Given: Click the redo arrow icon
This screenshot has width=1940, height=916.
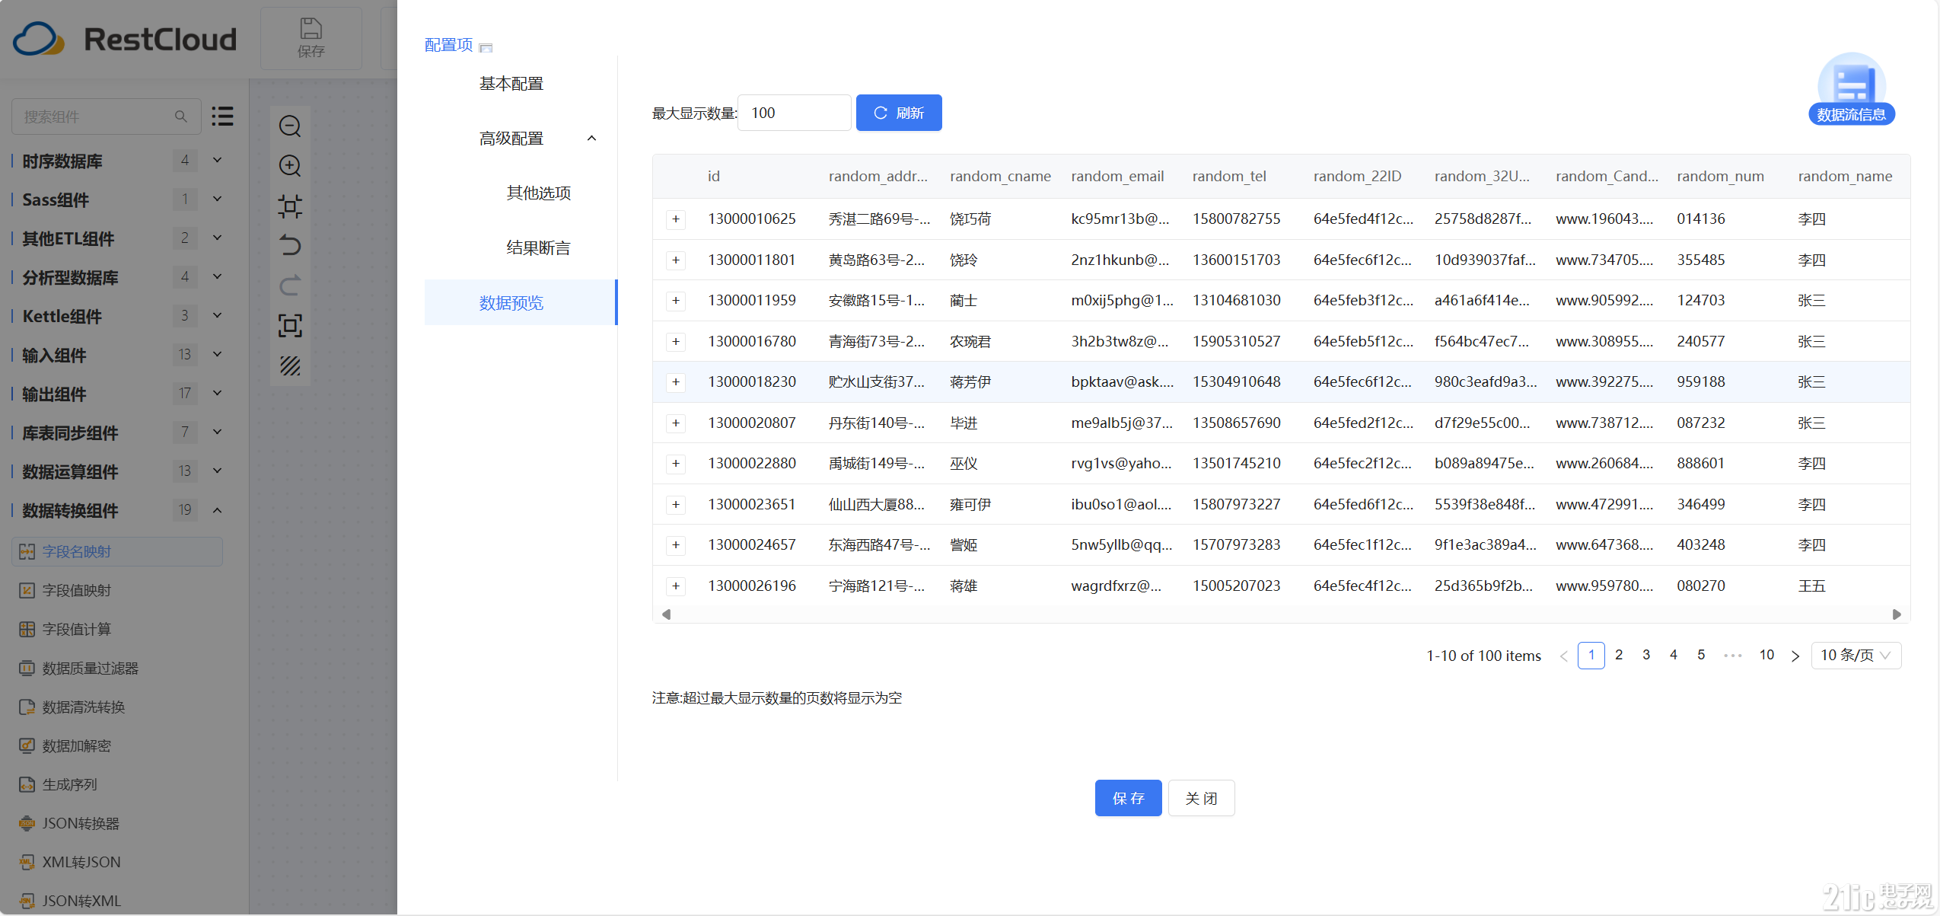Looking at the screenshot, I should point(290,286).
